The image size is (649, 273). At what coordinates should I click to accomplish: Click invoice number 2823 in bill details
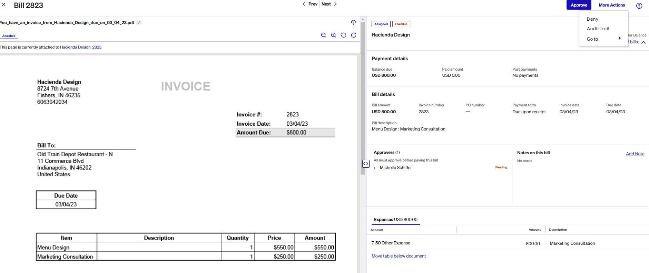423,112
